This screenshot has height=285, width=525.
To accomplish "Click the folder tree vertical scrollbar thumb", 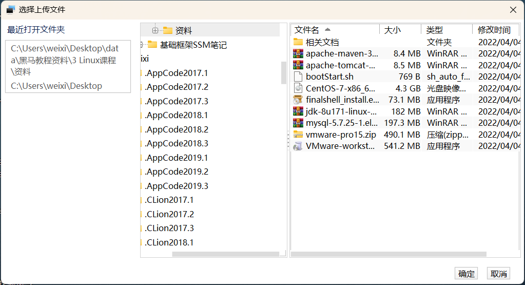I will (284, 73).
